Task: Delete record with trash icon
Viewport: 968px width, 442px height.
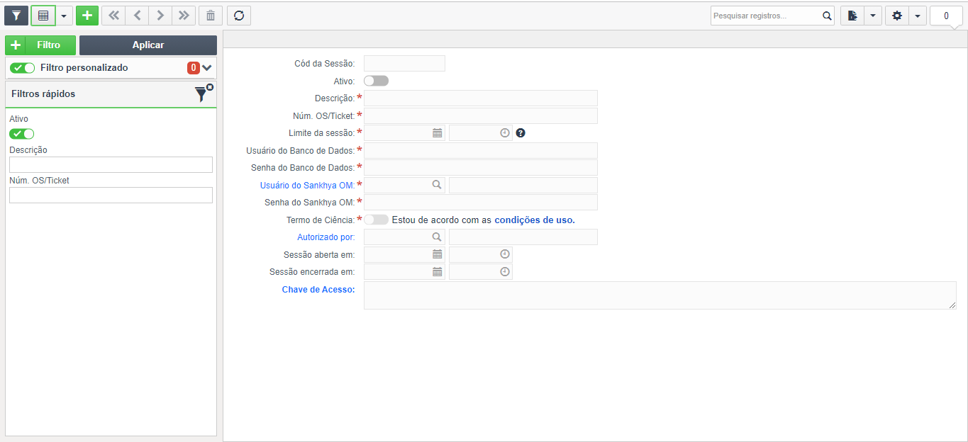Action: pos(211,16)
